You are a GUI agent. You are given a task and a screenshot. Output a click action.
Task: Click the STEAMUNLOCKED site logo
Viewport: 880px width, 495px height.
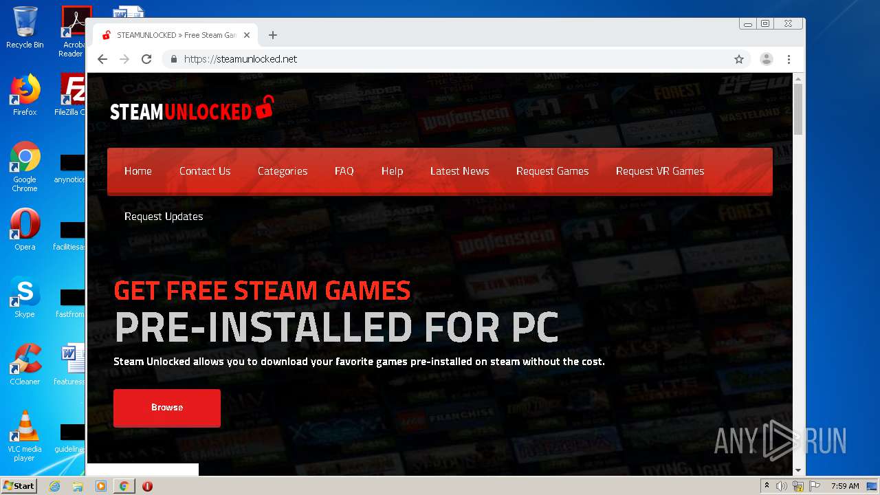click(x=192, y=110)
